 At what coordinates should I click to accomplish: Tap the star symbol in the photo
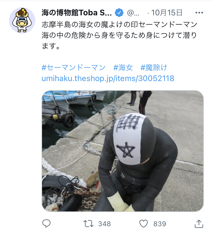[126, 150]
